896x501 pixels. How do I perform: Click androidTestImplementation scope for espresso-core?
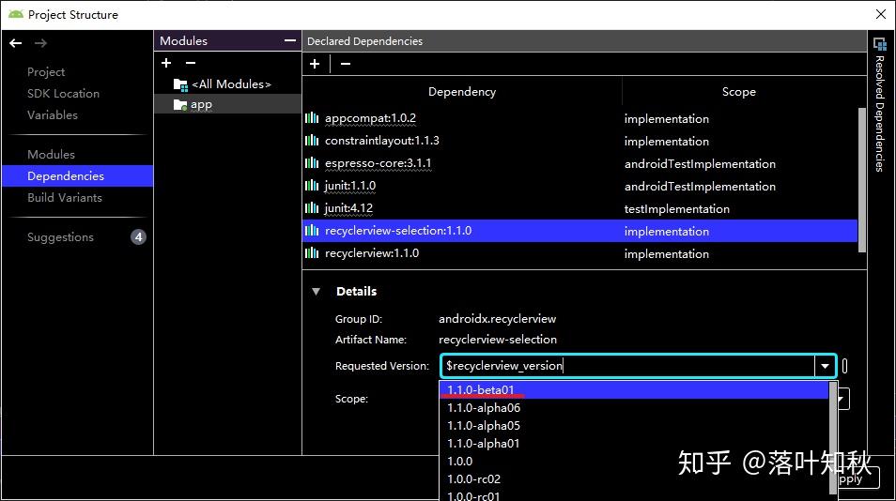(700, 164)
